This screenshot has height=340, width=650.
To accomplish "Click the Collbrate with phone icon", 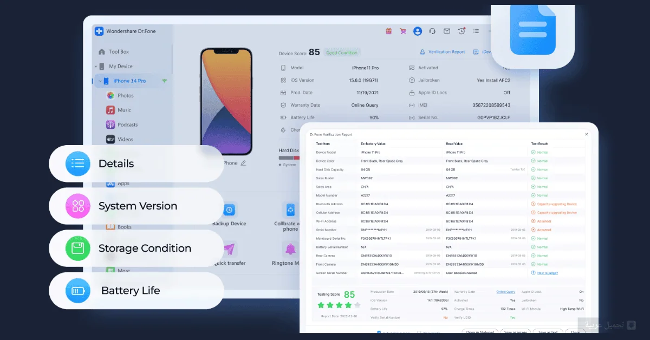I will point(290,210).
